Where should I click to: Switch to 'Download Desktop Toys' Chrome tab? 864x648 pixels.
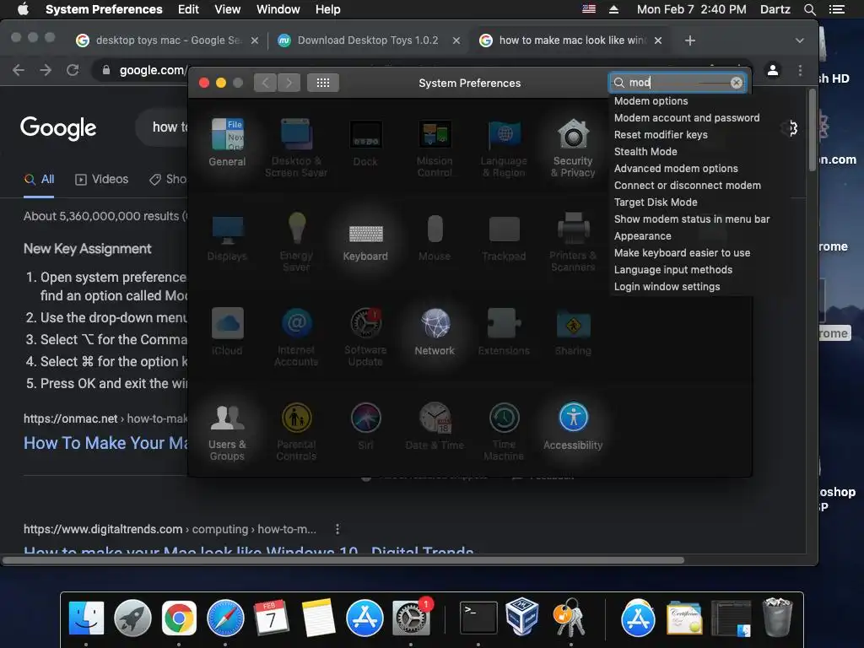tap(368, 40)
